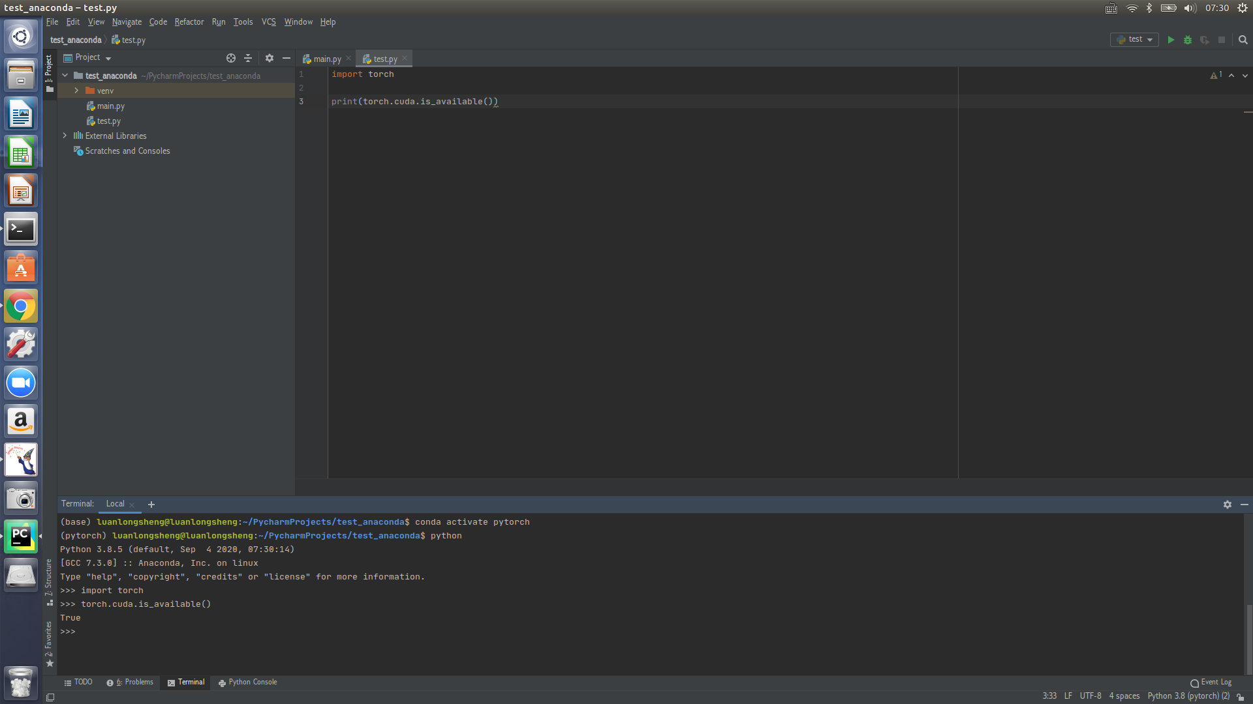
Task: Click the terminal vertical scrollbar
Action: 1249,639
